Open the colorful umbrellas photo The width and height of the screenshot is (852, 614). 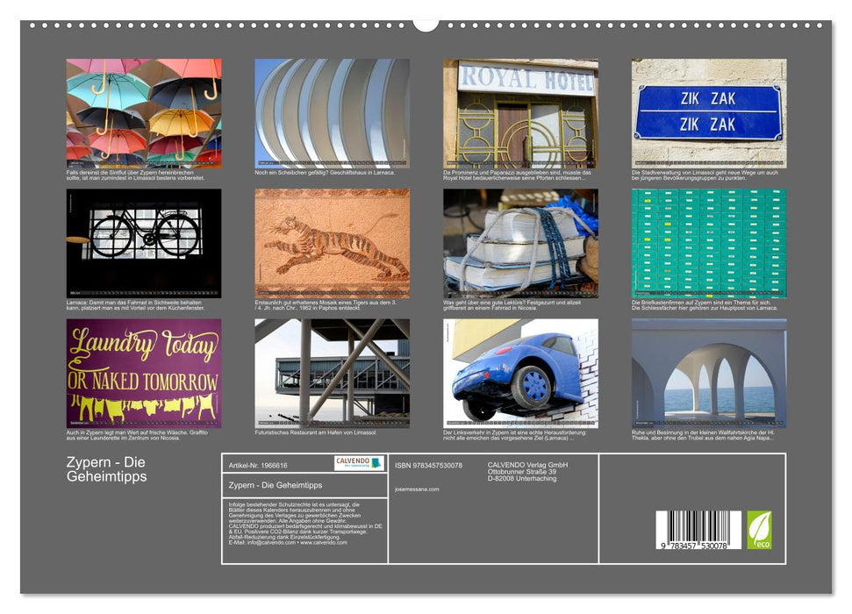click(x=144, y=113)
